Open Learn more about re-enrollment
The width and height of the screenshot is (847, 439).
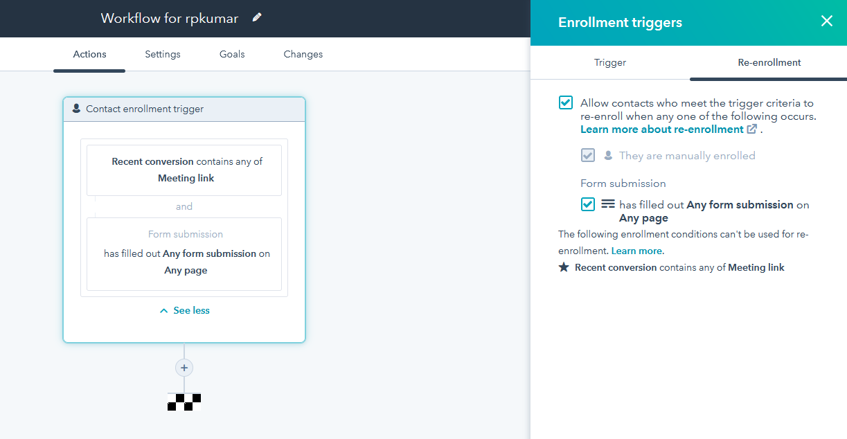(663, 129)
